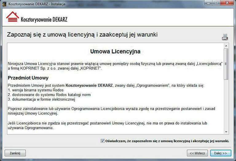
Task: Click the 'Przedmiot Umowy' section heading
Action: click(28, 78)
